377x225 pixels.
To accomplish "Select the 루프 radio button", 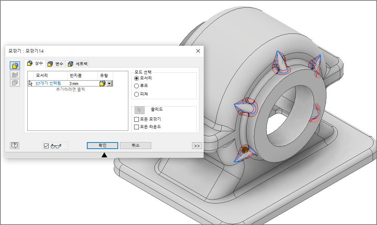I will (x=136, y=86).
